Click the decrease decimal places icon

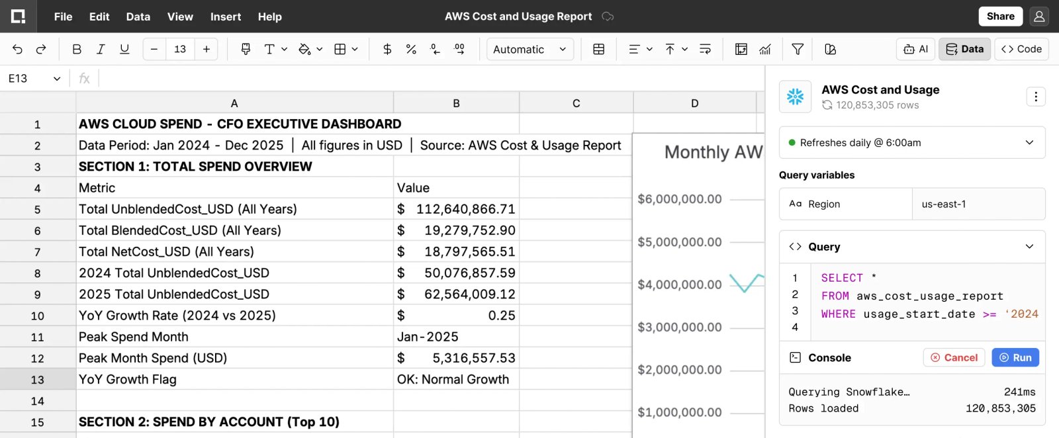pos(435,49)
